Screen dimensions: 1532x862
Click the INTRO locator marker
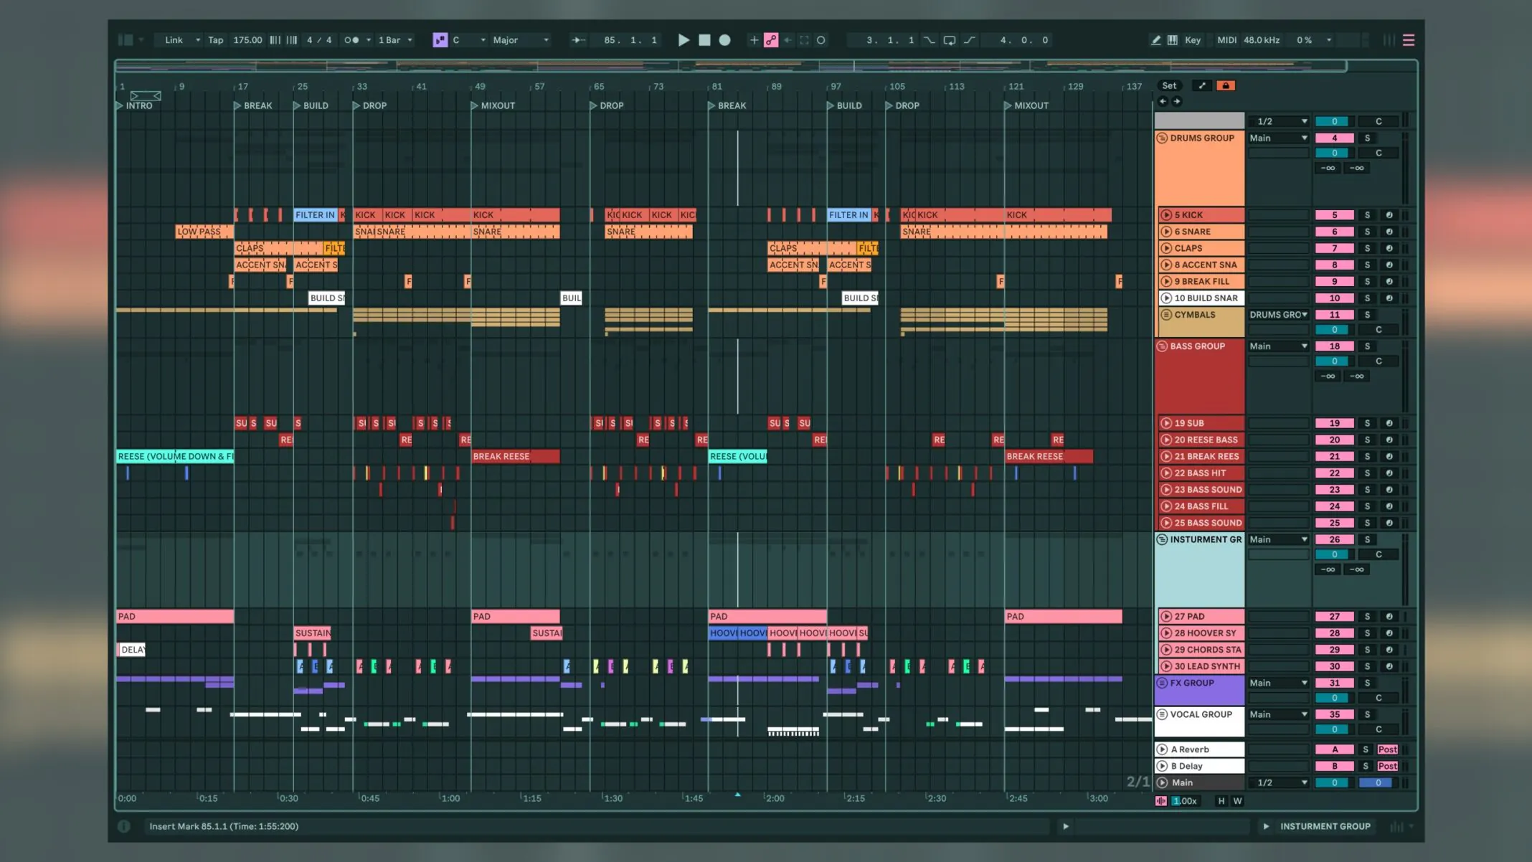tap(134, 105)
